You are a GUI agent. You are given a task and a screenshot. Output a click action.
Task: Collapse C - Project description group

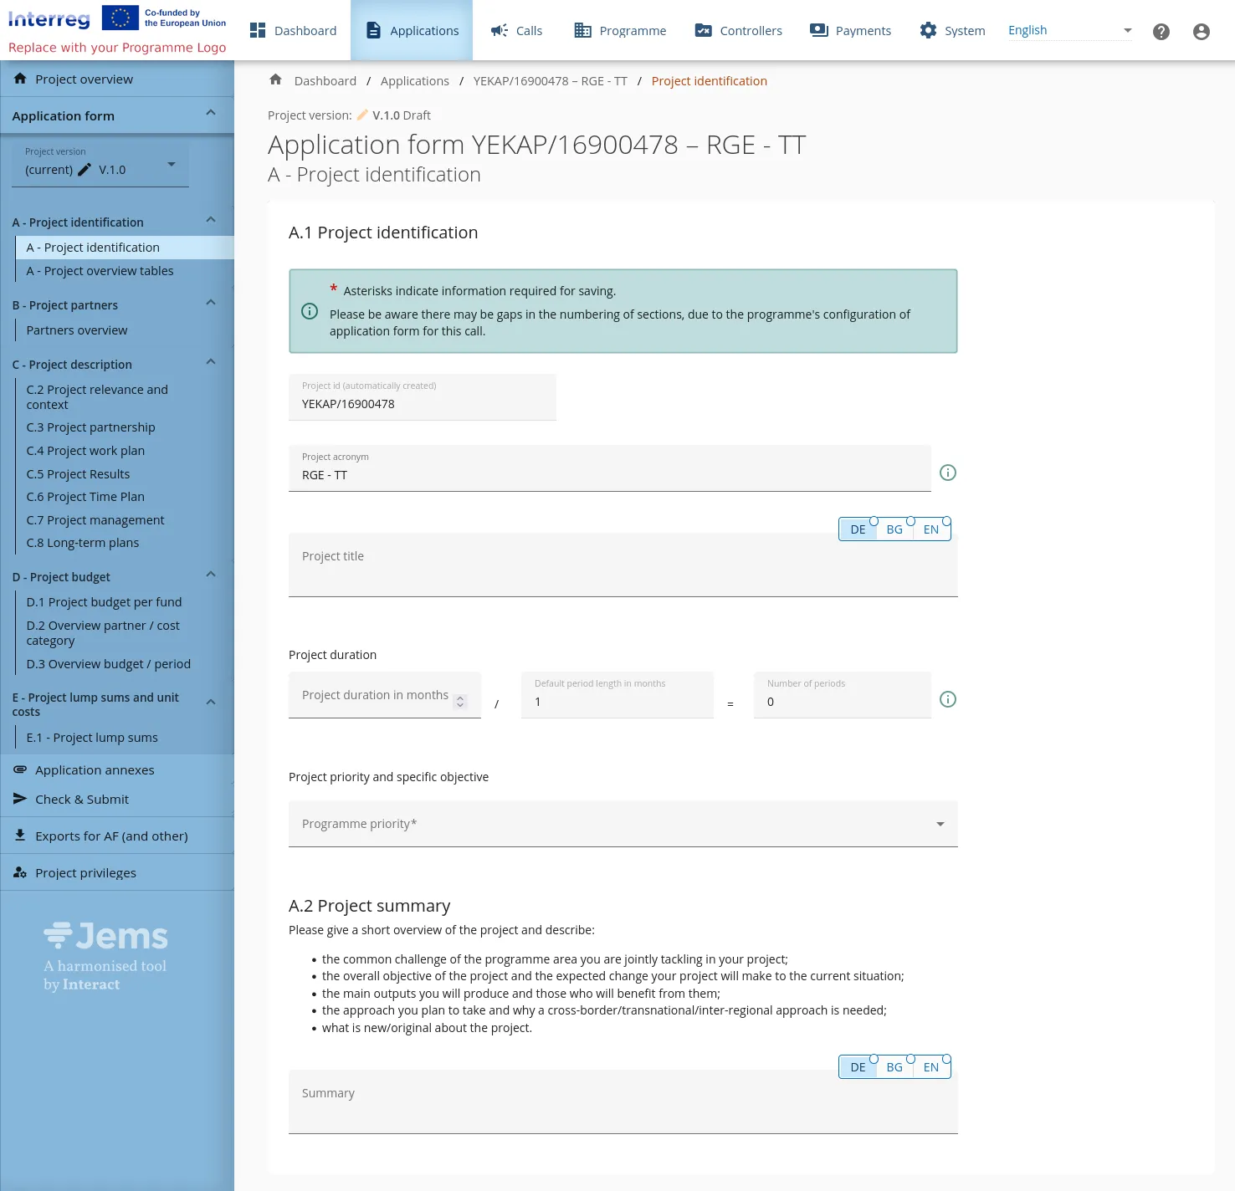click(211, 362)
